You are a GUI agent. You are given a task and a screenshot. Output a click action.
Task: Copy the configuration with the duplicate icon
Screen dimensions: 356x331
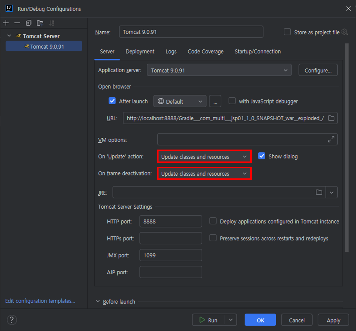pyautogui.click(x=29, y=23)
